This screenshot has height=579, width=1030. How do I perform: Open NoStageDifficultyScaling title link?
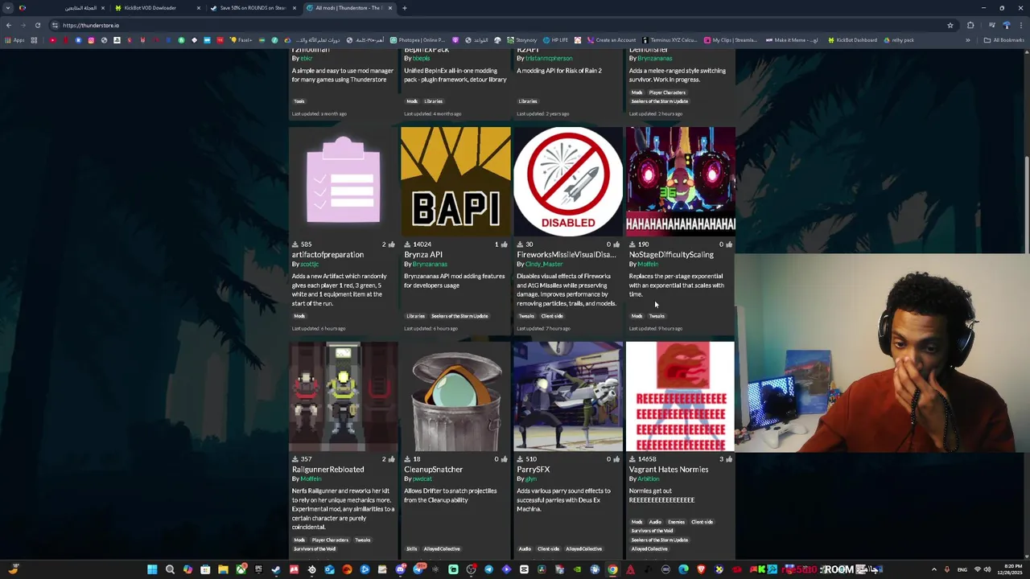pyautogui.click(x=671, y=255)
